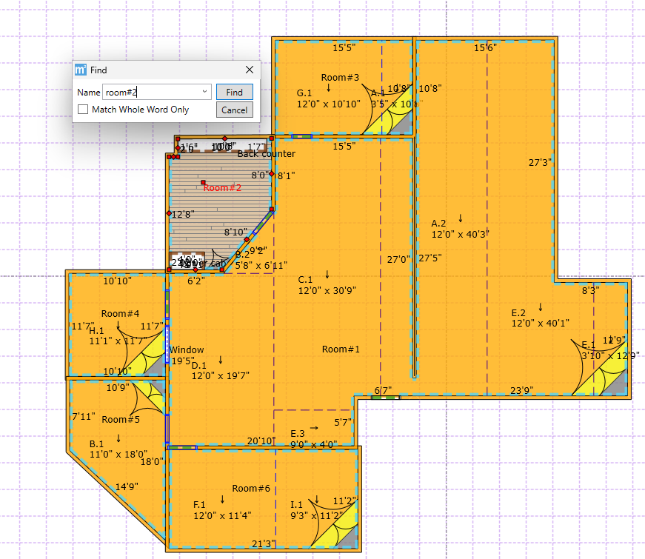Click the 15'6" top wall measurement
This screenshot has height=559, width=645.
[485, 47]
